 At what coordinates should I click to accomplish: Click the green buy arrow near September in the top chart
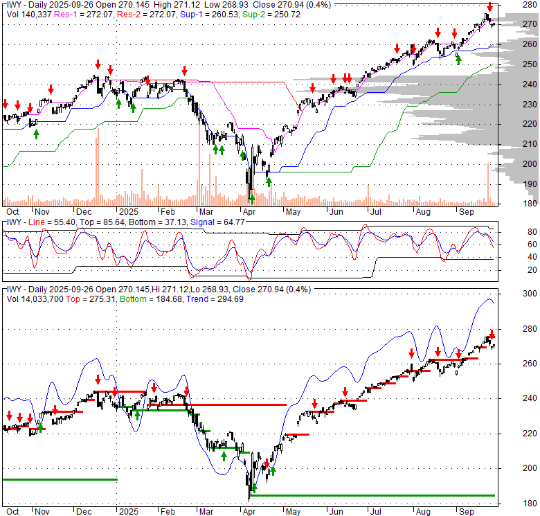pos(458,60)
